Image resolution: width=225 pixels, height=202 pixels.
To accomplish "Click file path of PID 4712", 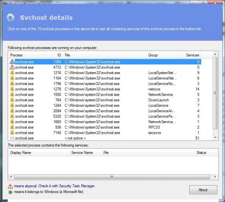I will (x=92, y=67).
